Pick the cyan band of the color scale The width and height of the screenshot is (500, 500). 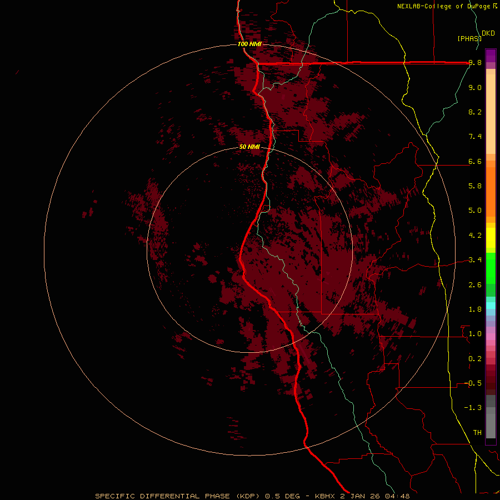tap(491, 306)
